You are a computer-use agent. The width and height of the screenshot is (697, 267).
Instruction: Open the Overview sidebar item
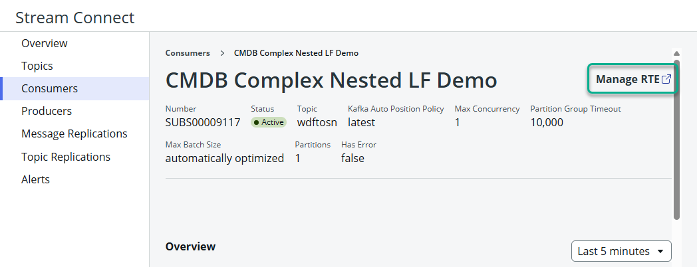pyautogui.click(x=45, y=43)
